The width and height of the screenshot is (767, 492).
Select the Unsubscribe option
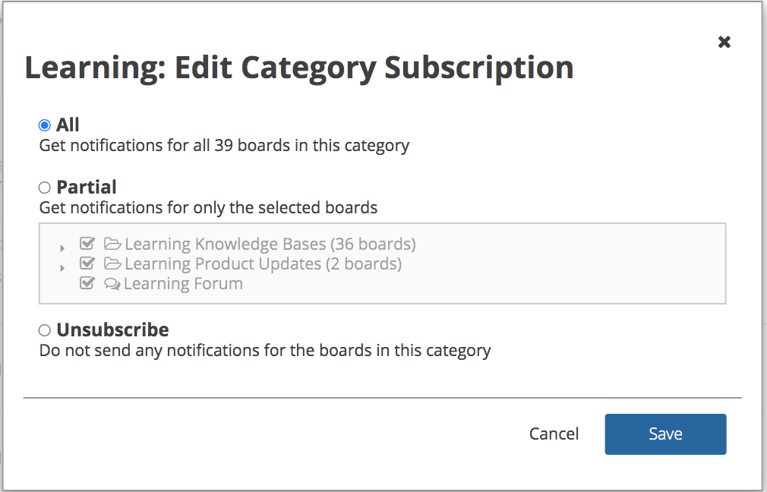coord(43,330)
